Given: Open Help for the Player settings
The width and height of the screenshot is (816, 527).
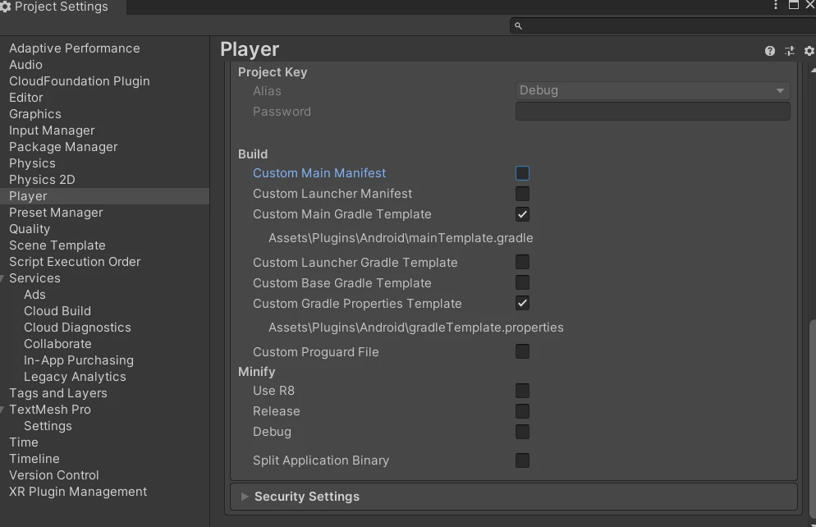Looking at the screenshot, I should (x=769, y=50).
